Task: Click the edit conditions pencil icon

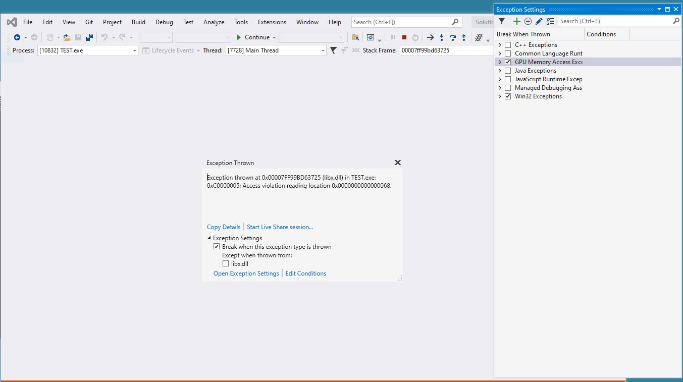Action: [x=539, y=21]
